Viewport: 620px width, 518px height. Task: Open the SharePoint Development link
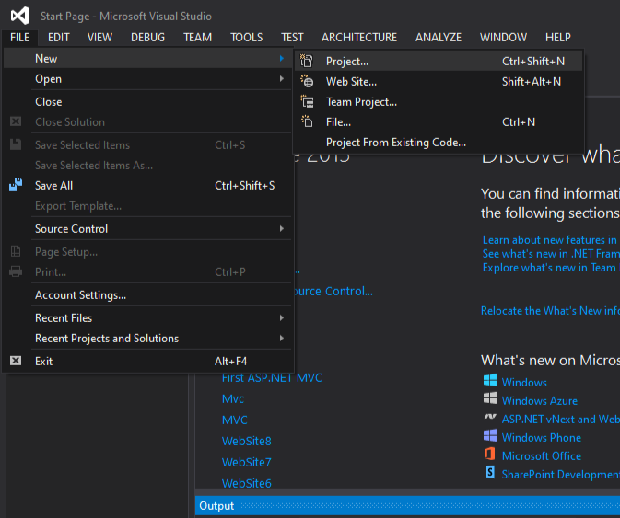point(560,474)
